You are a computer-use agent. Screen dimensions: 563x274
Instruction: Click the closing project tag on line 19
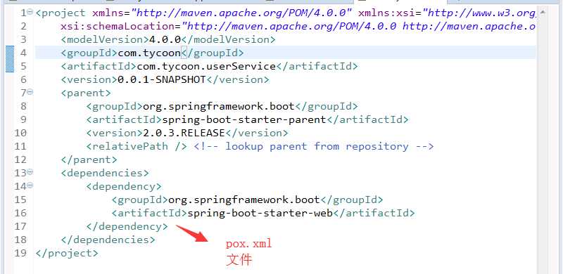click(67, 253)
